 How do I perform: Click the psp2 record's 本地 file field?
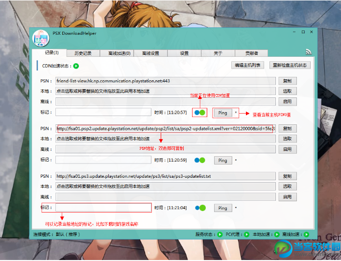point(166,139)
